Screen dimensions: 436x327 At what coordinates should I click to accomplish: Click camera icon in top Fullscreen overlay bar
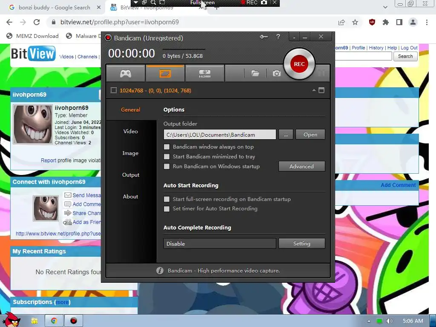264,3
